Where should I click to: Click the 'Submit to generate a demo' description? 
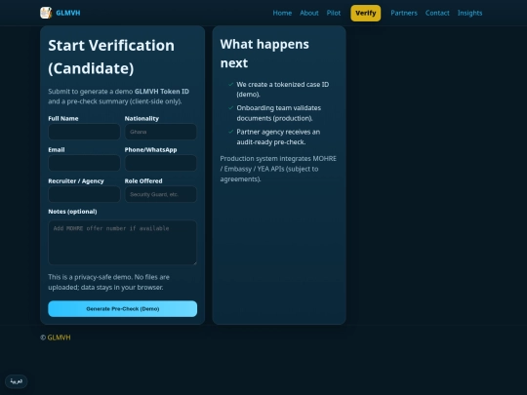click(x=119, y=97)
